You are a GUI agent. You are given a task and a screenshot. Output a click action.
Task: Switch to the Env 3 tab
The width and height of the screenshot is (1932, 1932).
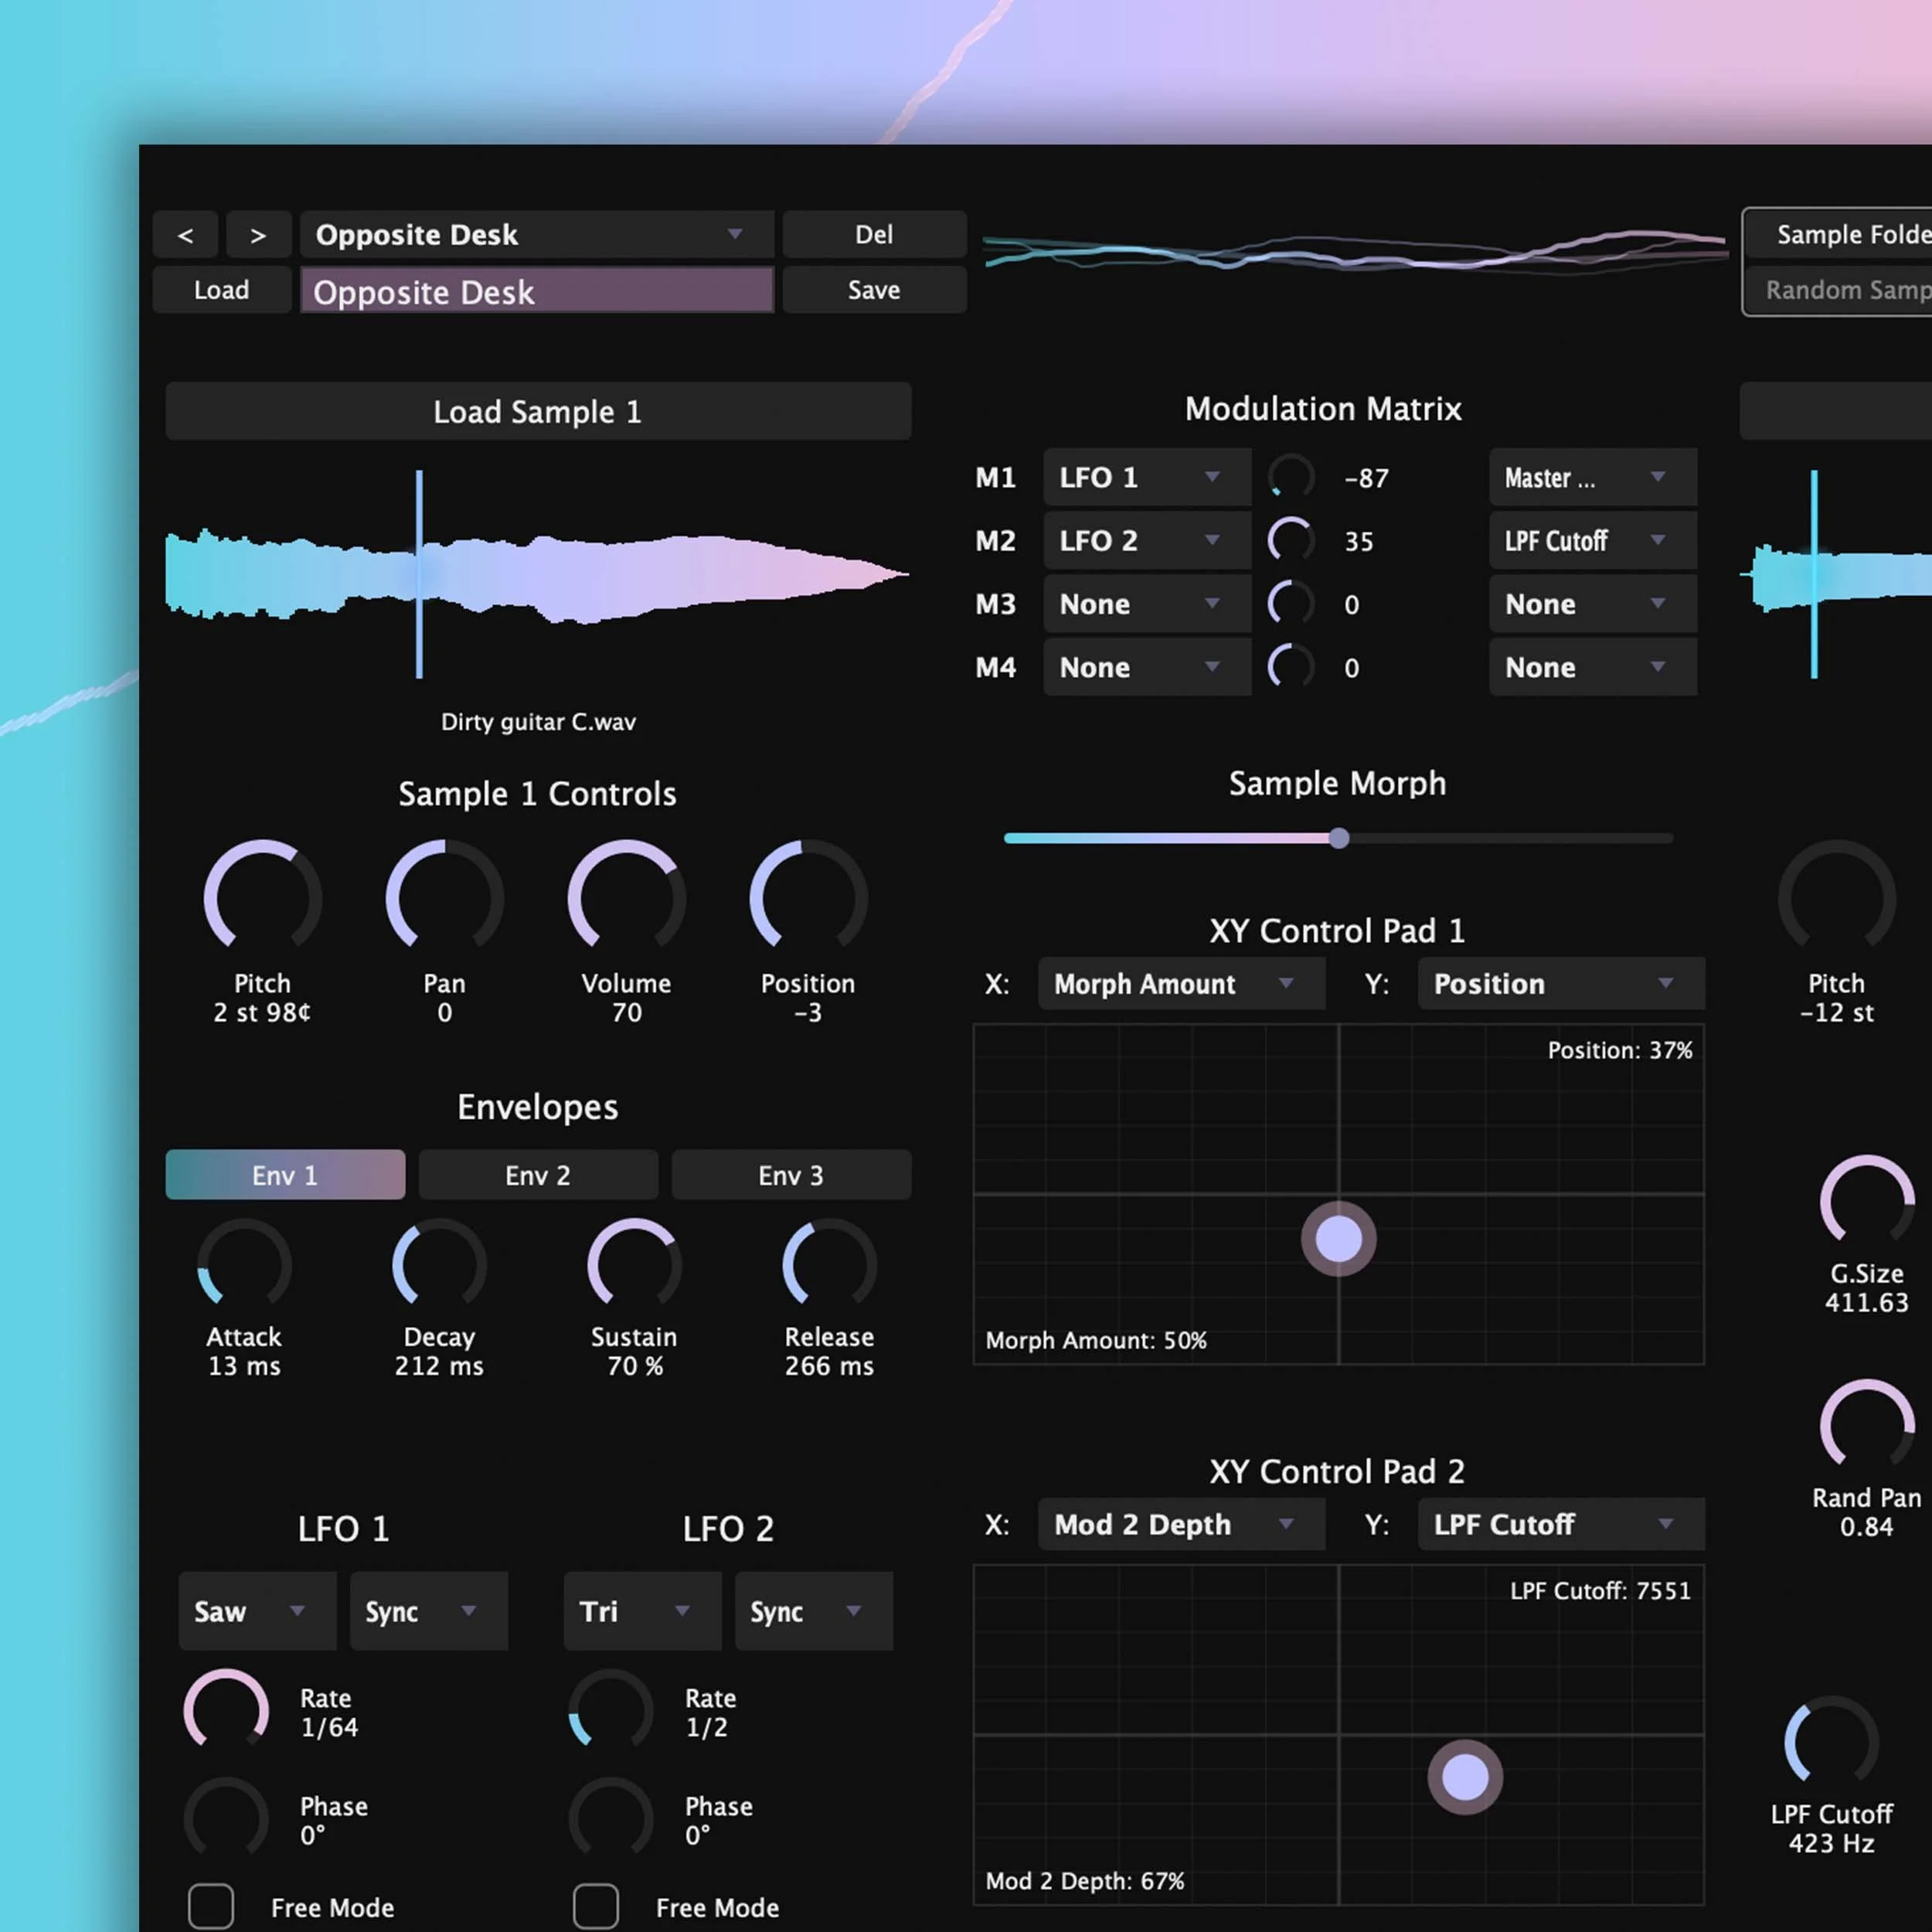coord(791,1175)
